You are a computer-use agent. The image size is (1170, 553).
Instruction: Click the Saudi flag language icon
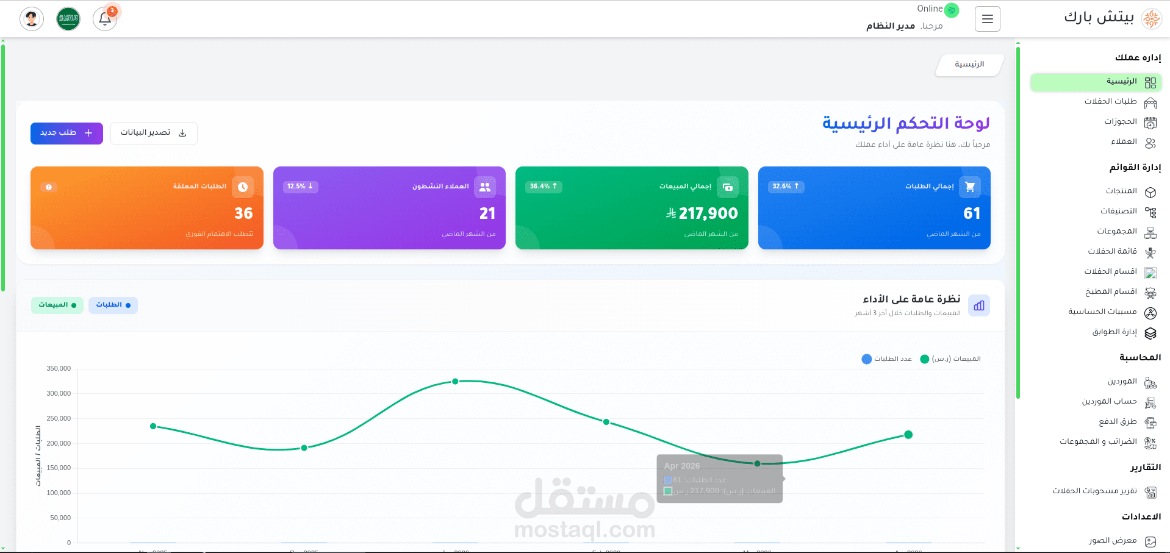tap(68, 19)
